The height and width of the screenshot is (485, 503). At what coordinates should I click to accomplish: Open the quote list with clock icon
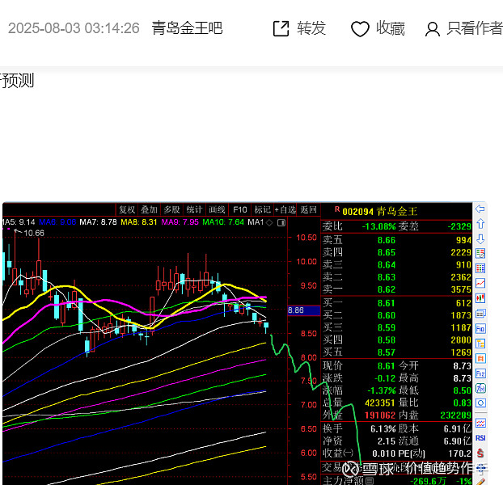tap(480, 254)
